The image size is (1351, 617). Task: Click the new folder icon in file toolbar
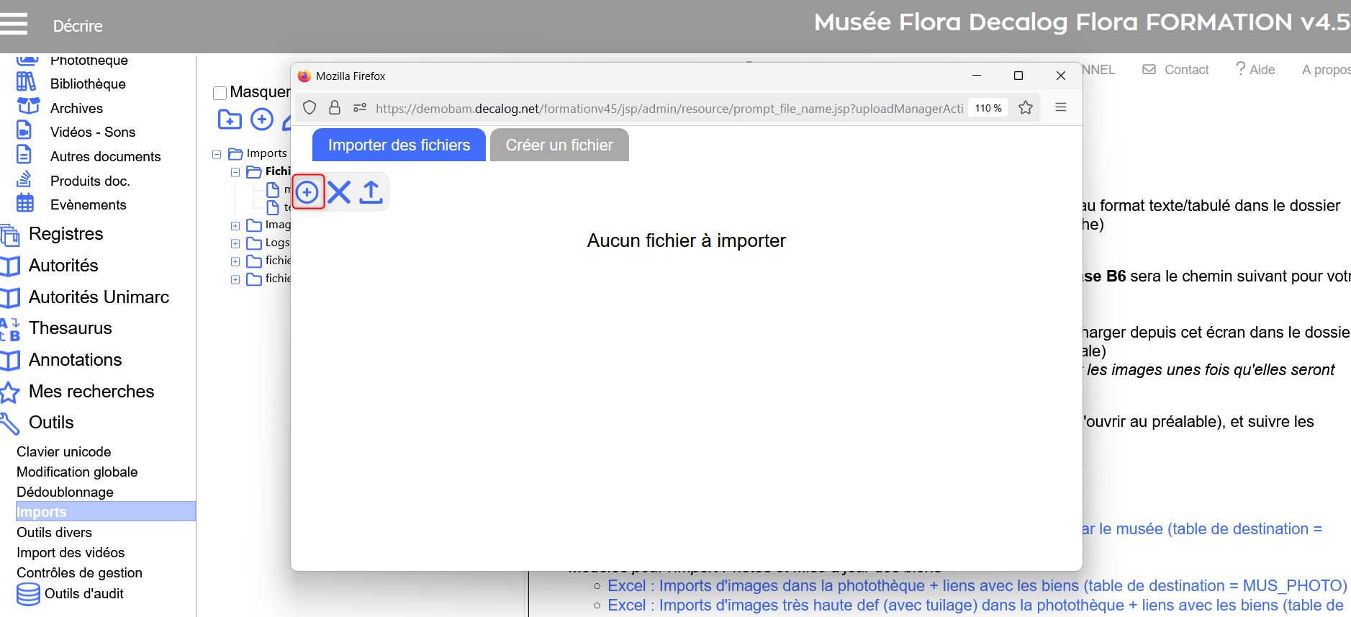230,120
